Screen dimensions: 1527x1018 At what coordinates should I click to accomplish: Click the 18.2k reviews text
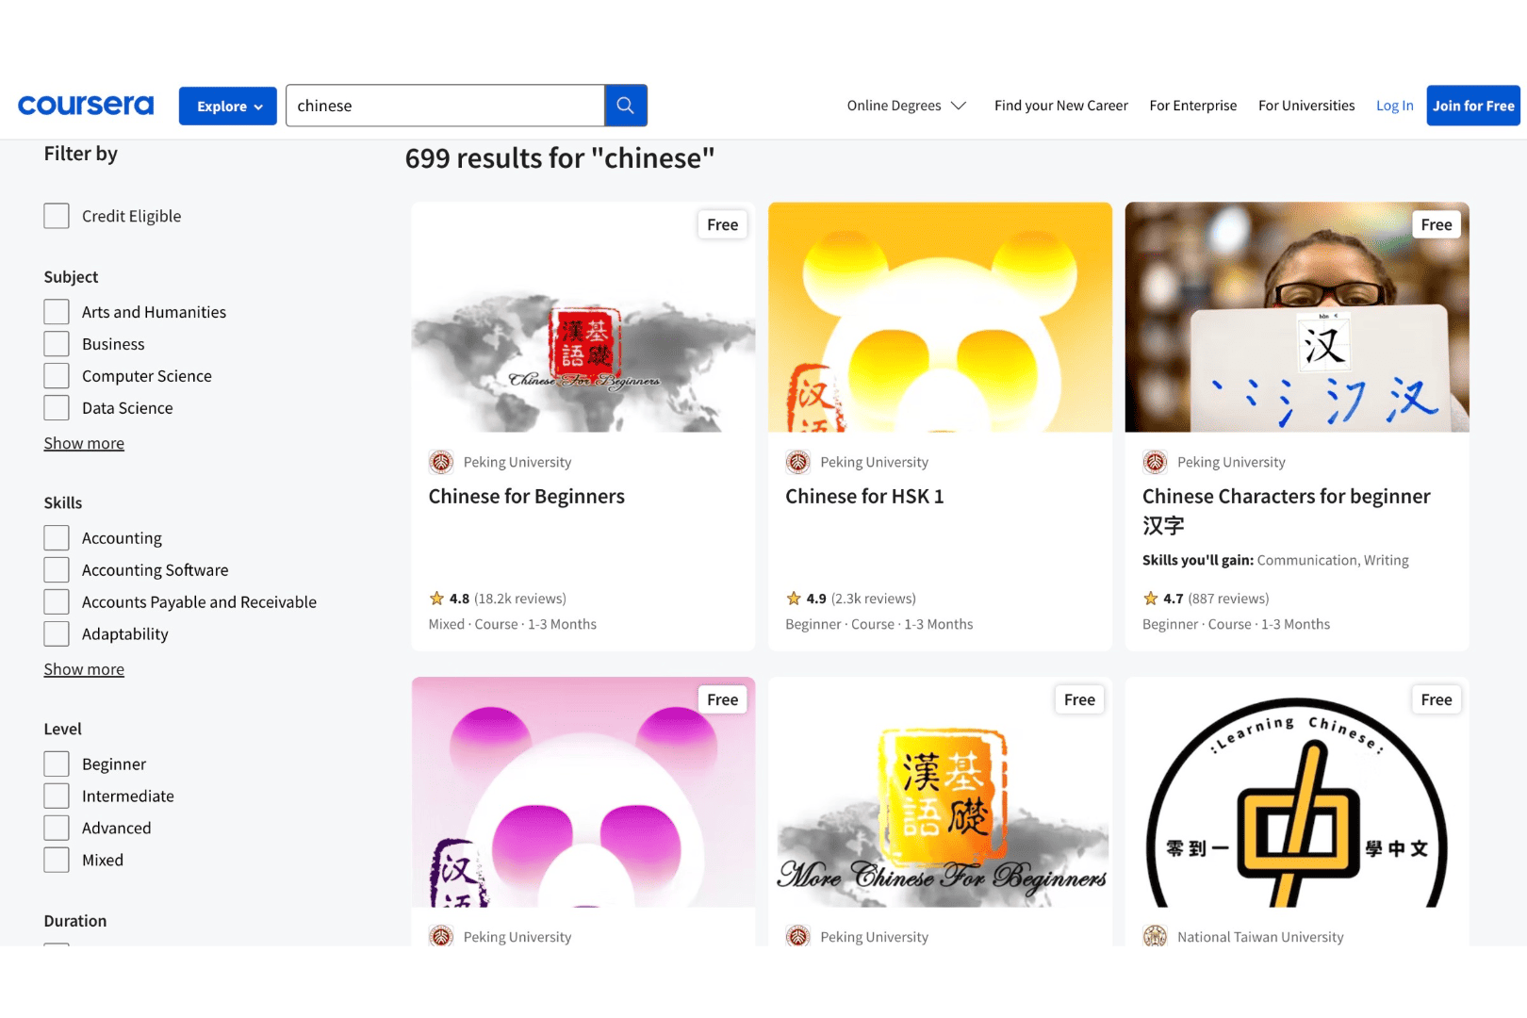point(520,599)
